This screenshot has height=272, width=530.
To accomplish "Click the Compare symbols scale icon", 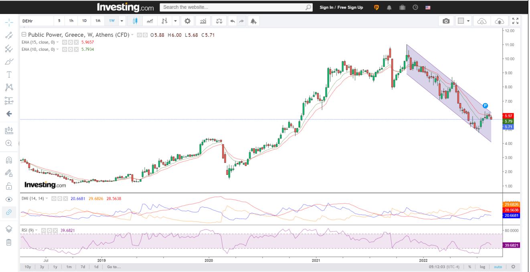I will 219,21.
